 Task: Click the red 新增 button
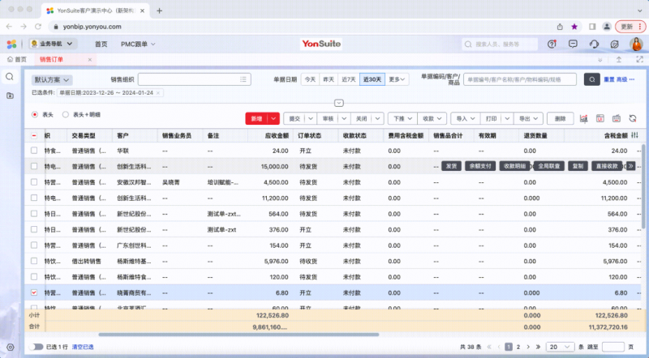pyautogui.click(x=256, y=118)
